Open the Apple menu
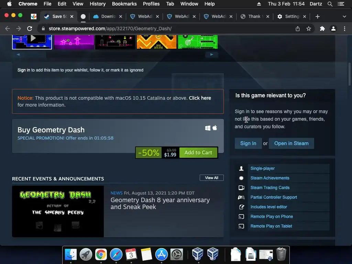The width and height of the screenshot is (352, 264). (9, 4)
